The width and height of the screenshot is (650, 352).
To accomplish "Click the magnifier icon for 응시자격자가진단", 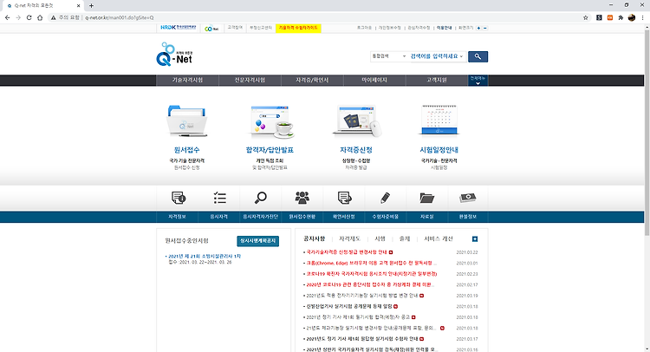I will tap(260, 198).
